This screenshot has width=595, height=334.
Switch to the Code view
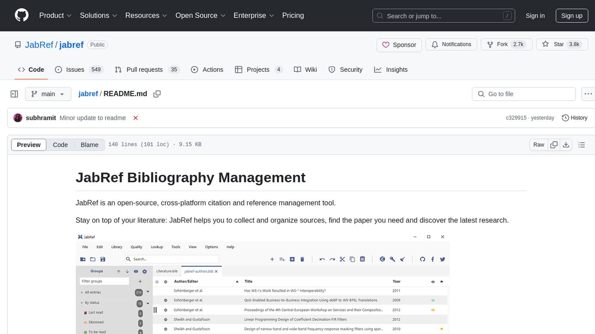click(x=60, y=145)
